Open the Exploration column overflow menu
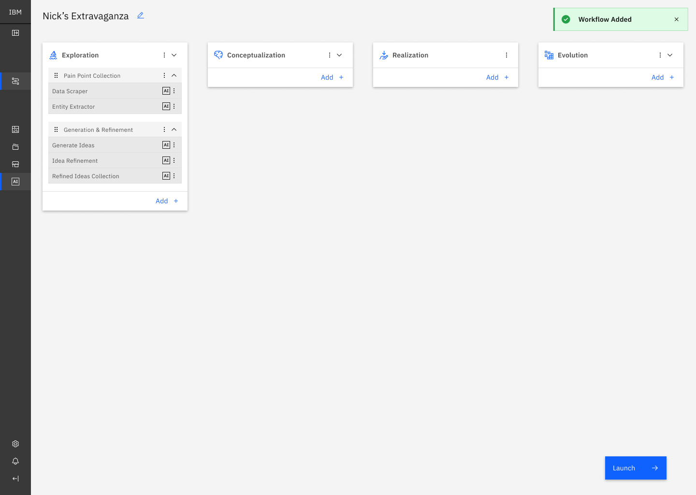 [x=164, y=55]
